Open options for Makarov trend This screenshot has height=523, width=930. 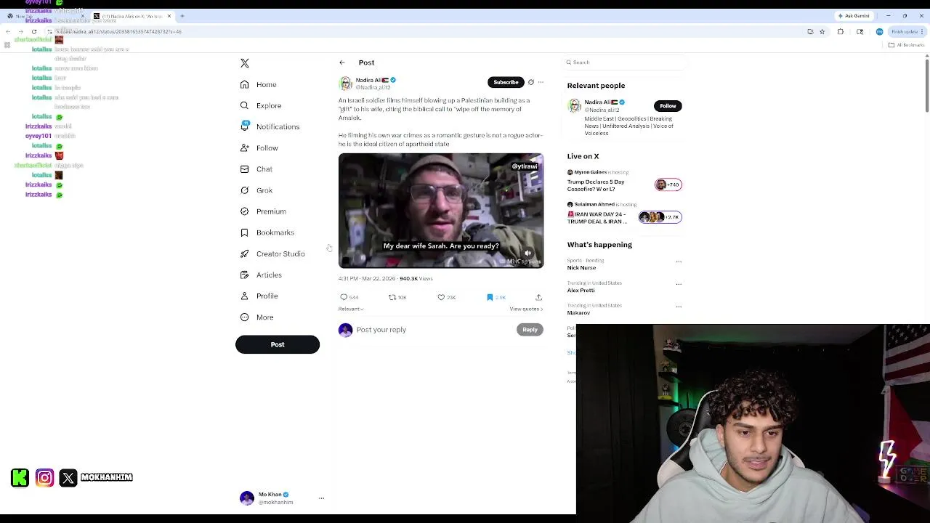679,307
